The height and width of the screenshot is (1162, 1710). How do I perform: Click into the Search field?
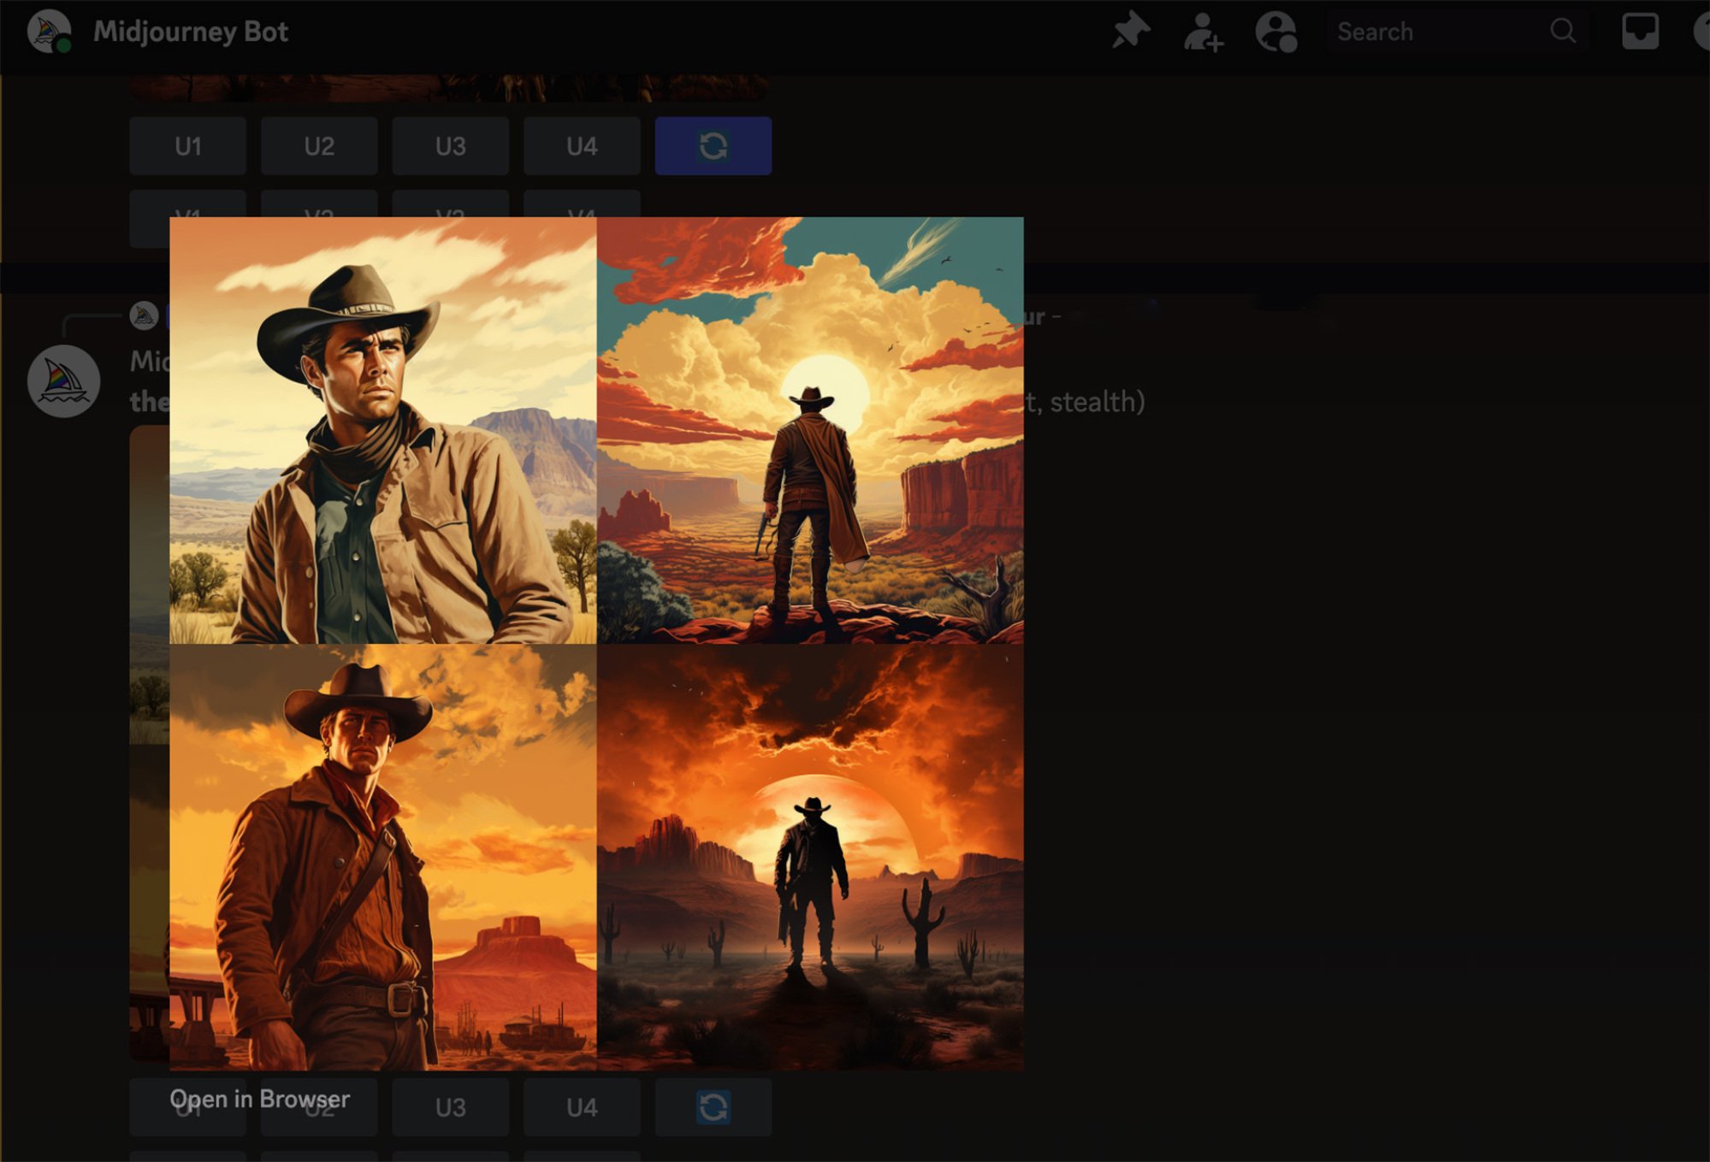pyautogui.click(x=1457, y=32)
